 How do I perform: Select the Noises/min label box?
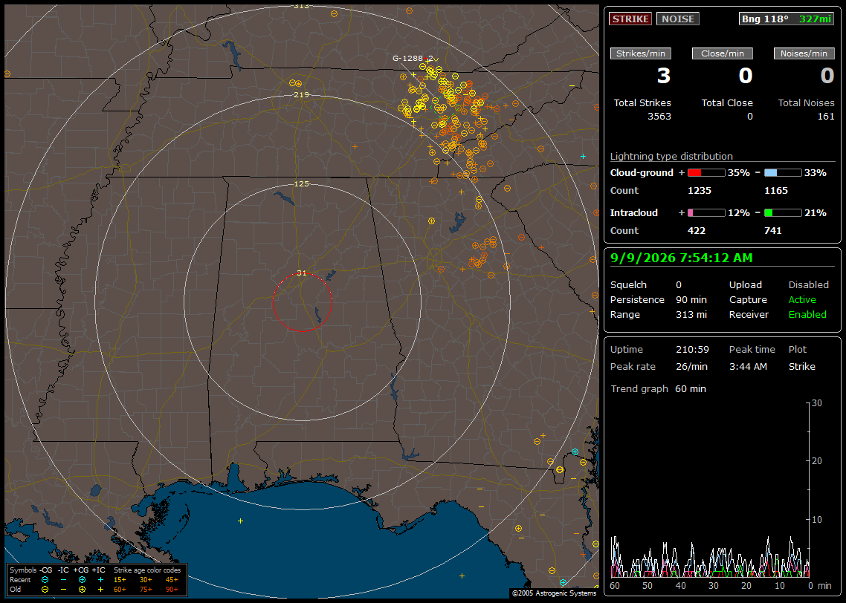click(x=804, y=53)
